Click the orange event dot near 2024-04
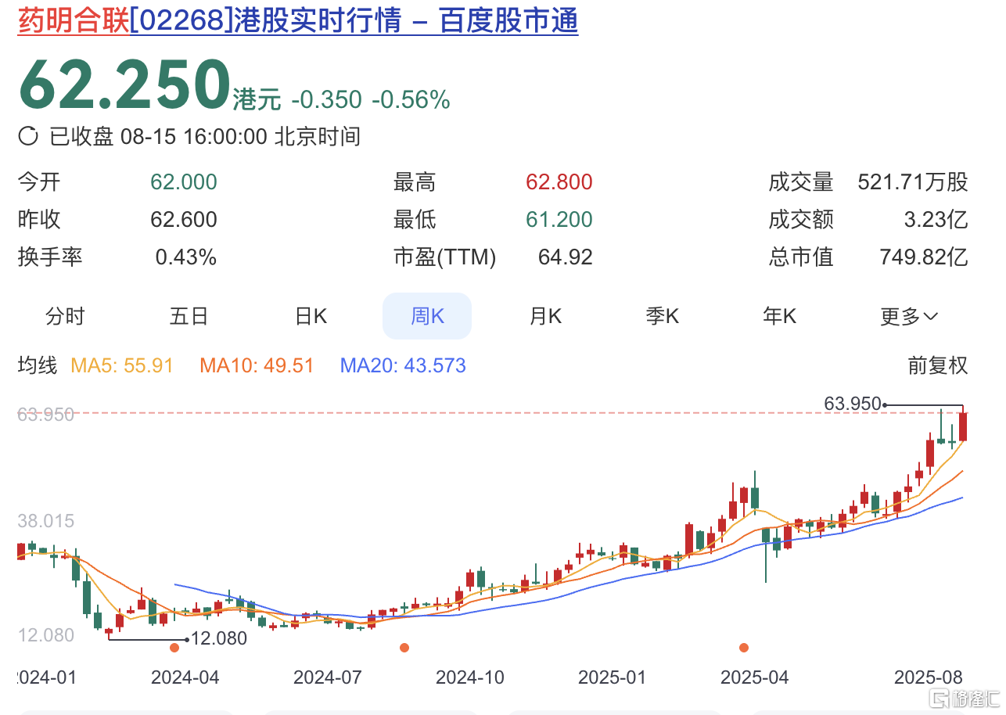Viewport: 1006px width, 715px height. (174, 647)
